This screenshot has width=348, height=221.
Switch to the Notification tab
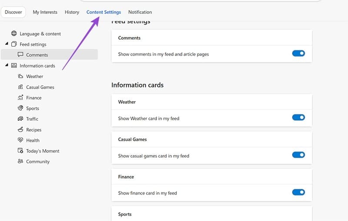pyautogui.click(x=140, y=12)
